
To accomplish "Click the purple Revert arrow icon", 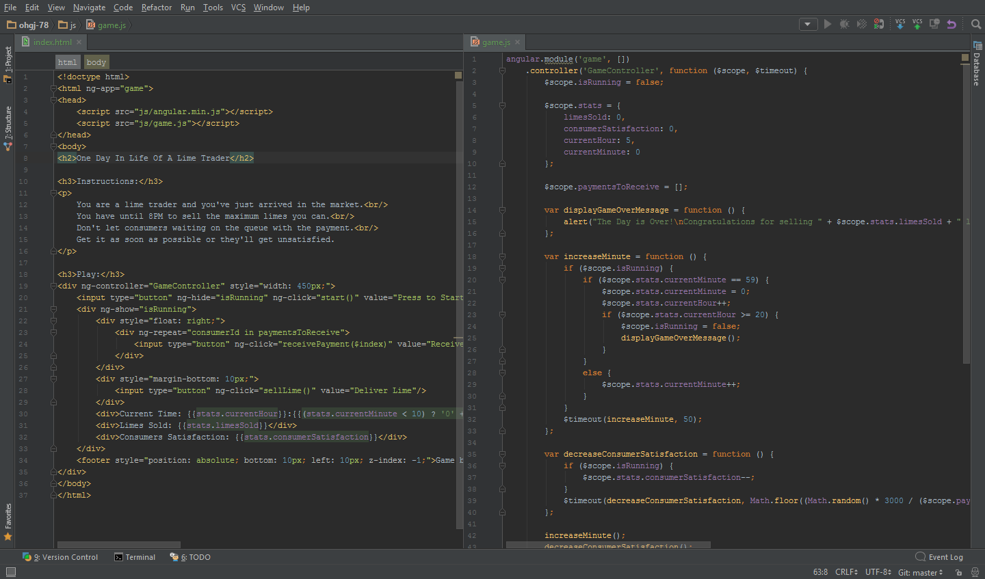I will pyautogui.click(x=951, y=24).
